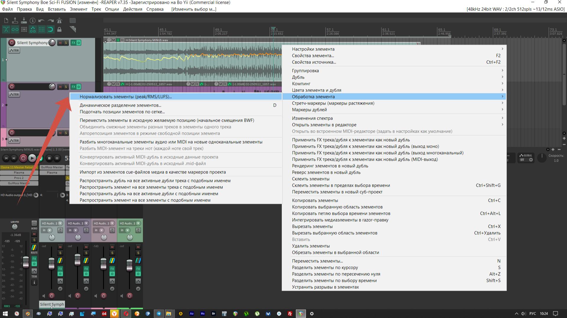Click the master channel volume fader
567x318 pixels.
click(26, 262)
